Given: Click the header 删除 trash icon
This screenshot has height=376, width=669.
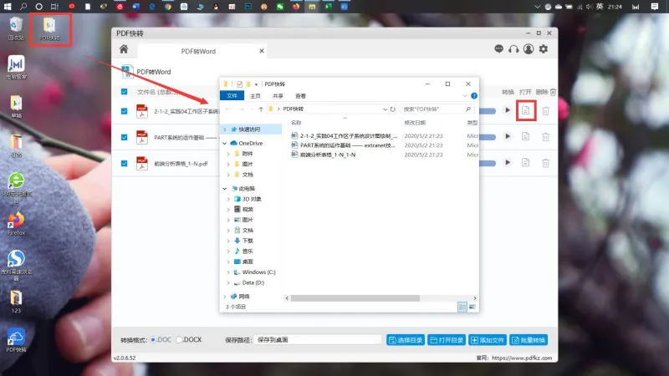Looking at the screenshot, I should (x=553, y=92).
